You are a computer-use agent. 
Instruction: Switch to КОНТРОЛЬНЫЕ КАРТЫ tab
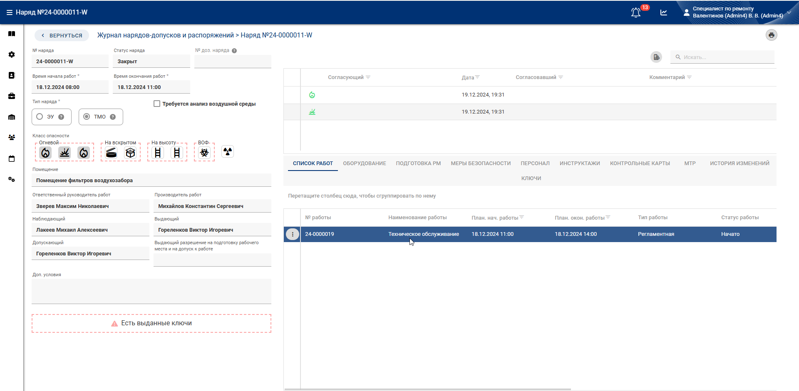640,163
